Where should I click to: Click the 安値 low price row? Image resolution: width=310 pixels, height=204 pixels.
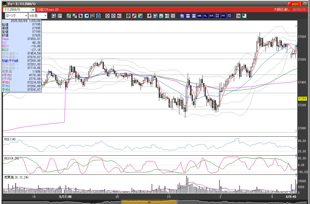click(x=21, y=32)
